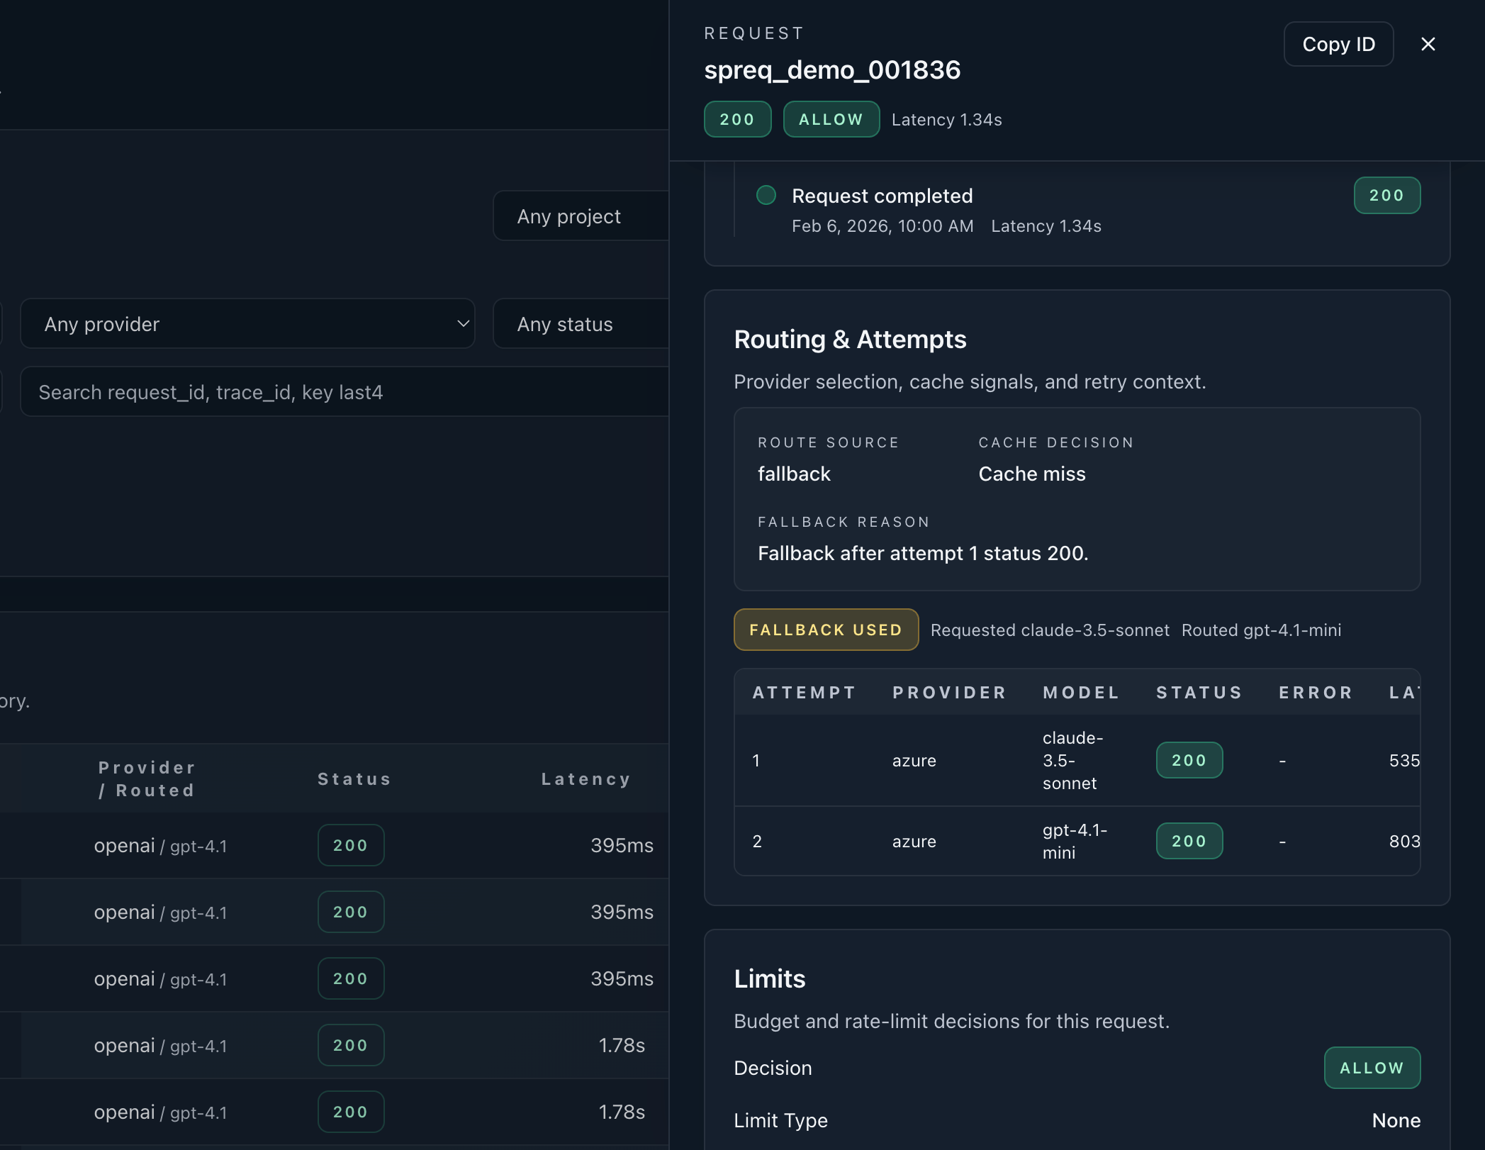Click the Status column header

354,778
